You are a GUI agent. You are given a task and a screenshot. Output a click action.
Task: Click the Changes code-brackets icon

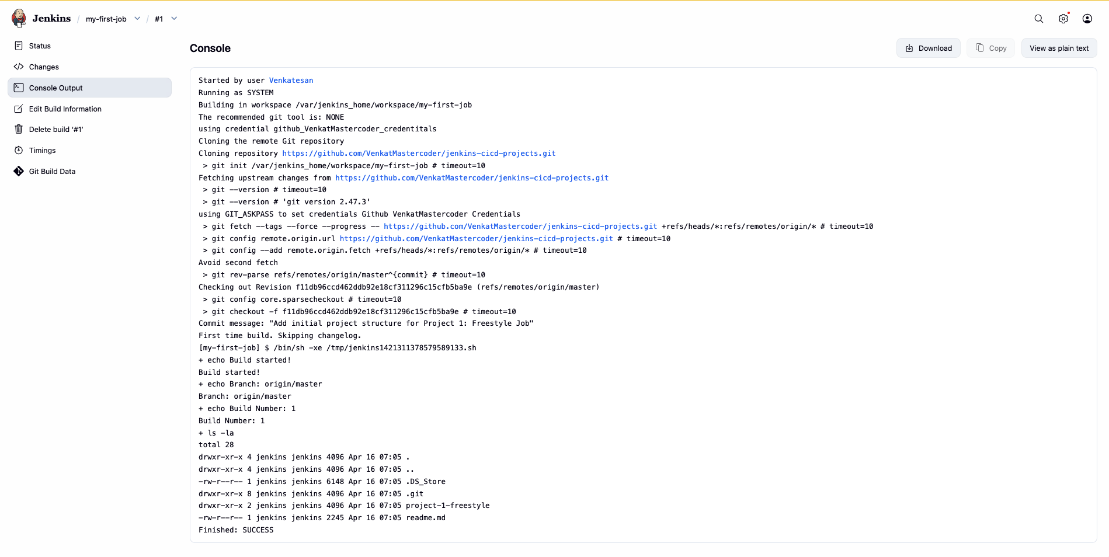coord(19,67)
